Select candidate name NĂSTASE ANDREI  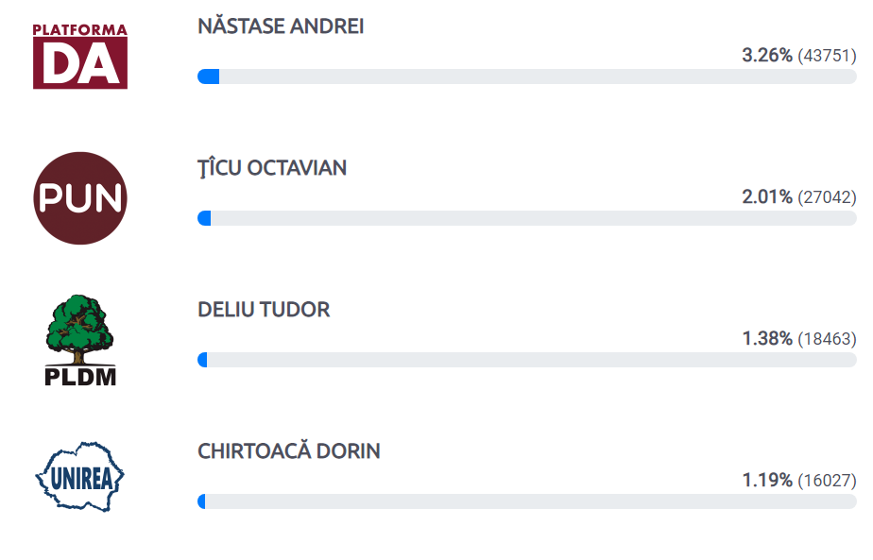coord(281,26)
